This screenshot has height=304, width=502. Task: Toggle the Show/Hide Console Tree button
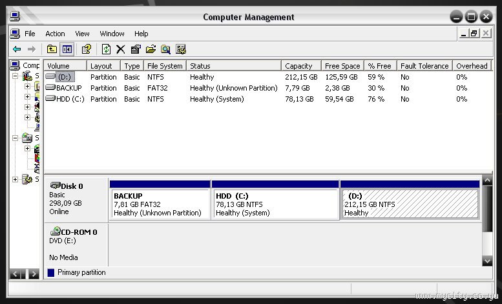(x=67, y=49)
